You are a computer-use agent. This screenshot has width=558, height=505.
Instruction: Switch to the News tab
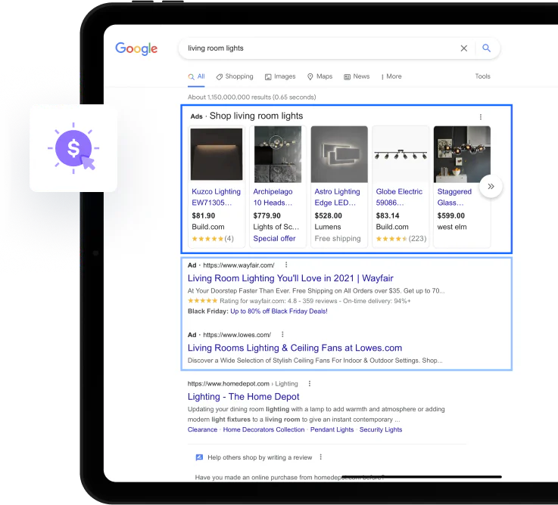pos(357,76)
